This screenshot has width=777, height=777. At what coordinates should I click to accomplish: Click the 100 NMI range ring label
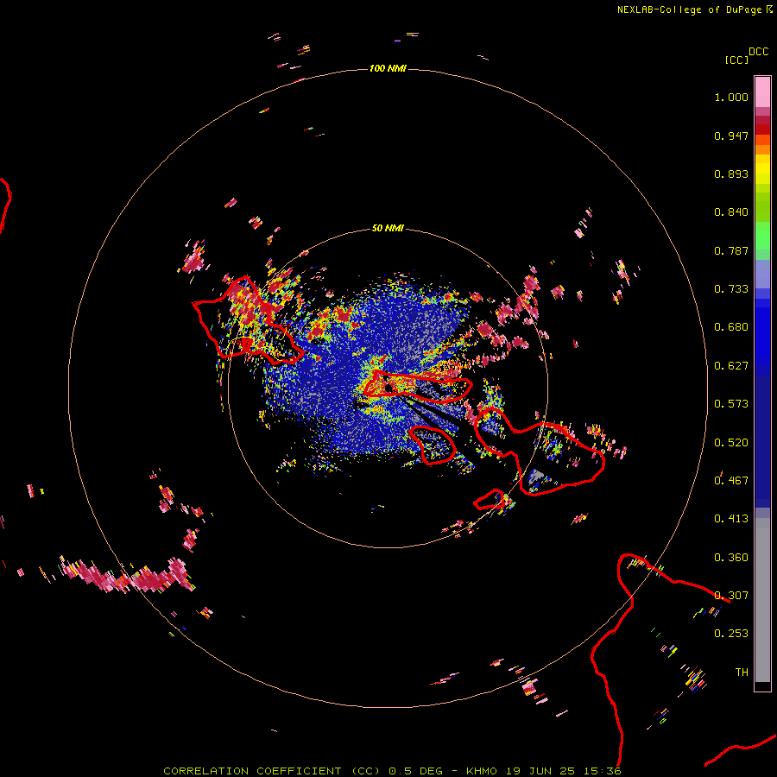pyautogui.click(x=388, y=68)
